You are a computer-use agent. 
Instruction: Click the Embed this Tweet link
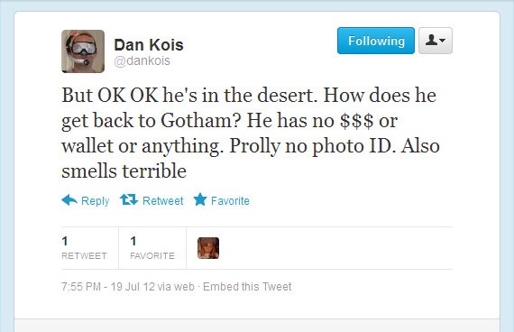click(247, 287)
